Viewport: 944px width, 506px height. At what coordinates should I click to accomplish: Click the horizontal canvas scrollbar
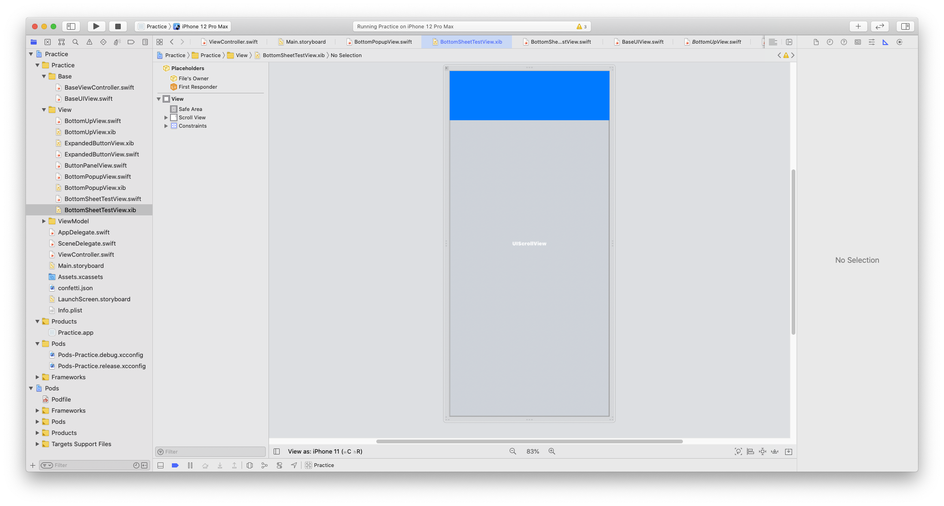click(x=529, y=441)
